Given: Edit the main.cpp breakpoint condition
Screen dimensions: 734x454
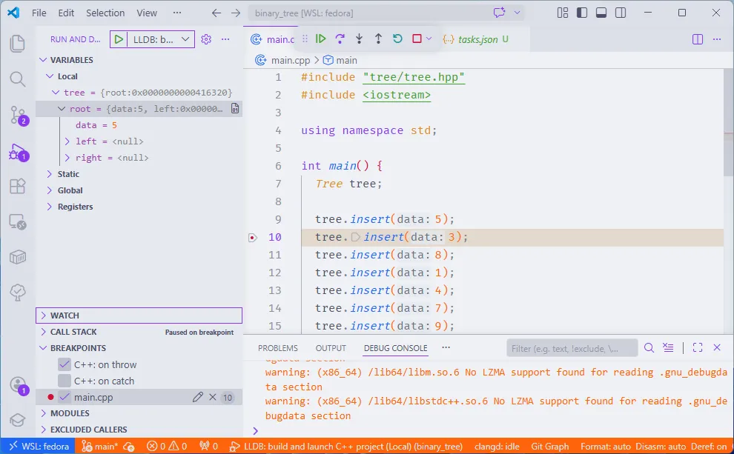Looking at the screenshot, I should click(197, 397).
